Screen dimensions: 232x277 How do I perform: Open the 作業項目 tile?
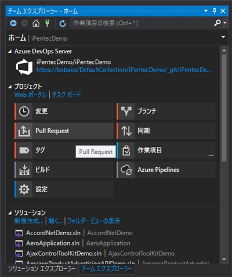166,150
